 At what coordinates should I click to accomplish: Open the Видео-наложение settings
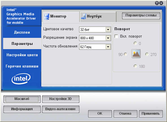tap(61, 109)
